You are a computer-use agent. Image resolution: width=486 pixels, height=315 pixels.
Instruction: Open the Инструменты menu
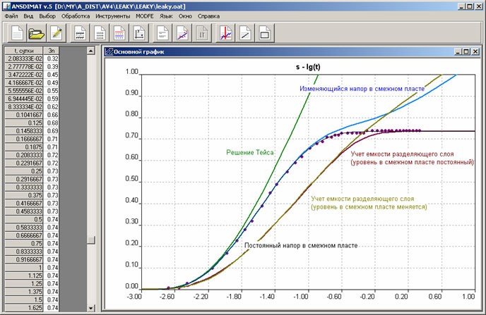point(113,16)
